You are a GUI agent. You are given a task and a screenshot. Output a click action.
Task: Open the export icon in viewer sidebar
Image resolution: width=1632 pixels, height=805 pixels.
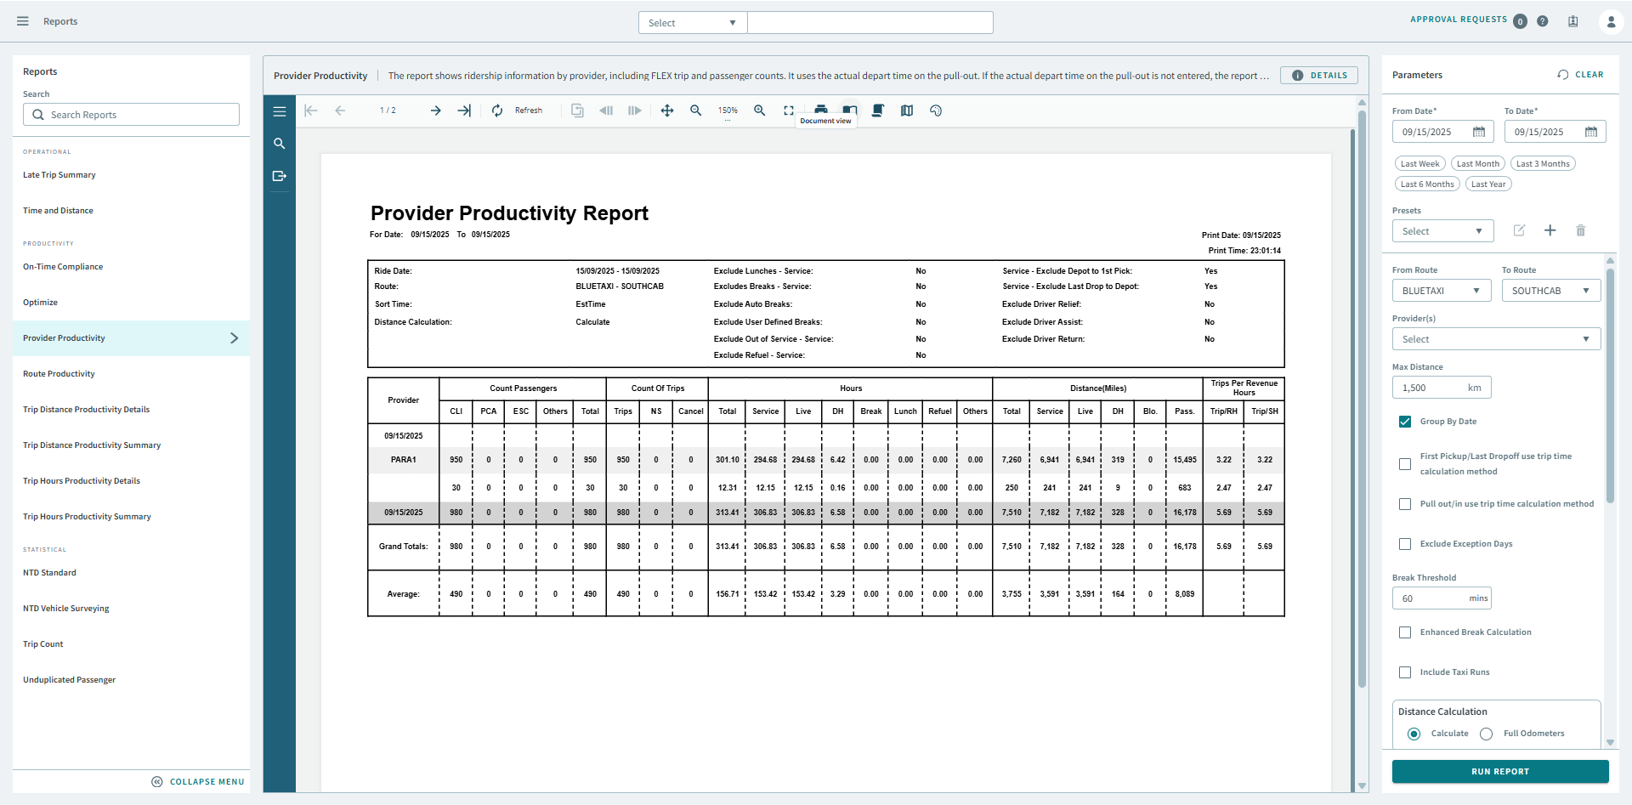(x=279, y=176)
